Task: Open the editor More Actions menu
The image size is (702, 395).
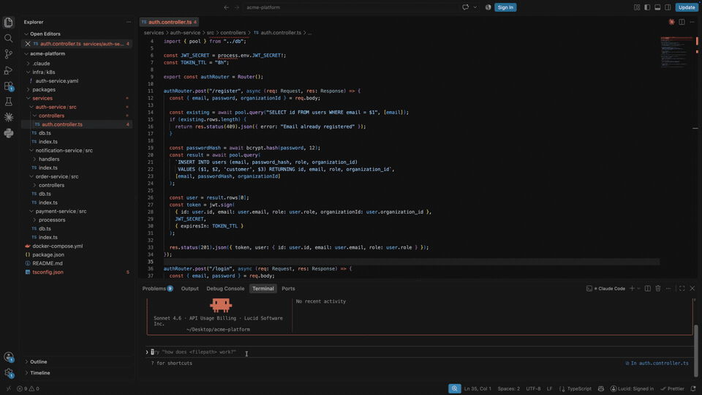Action: click(692, 22)
